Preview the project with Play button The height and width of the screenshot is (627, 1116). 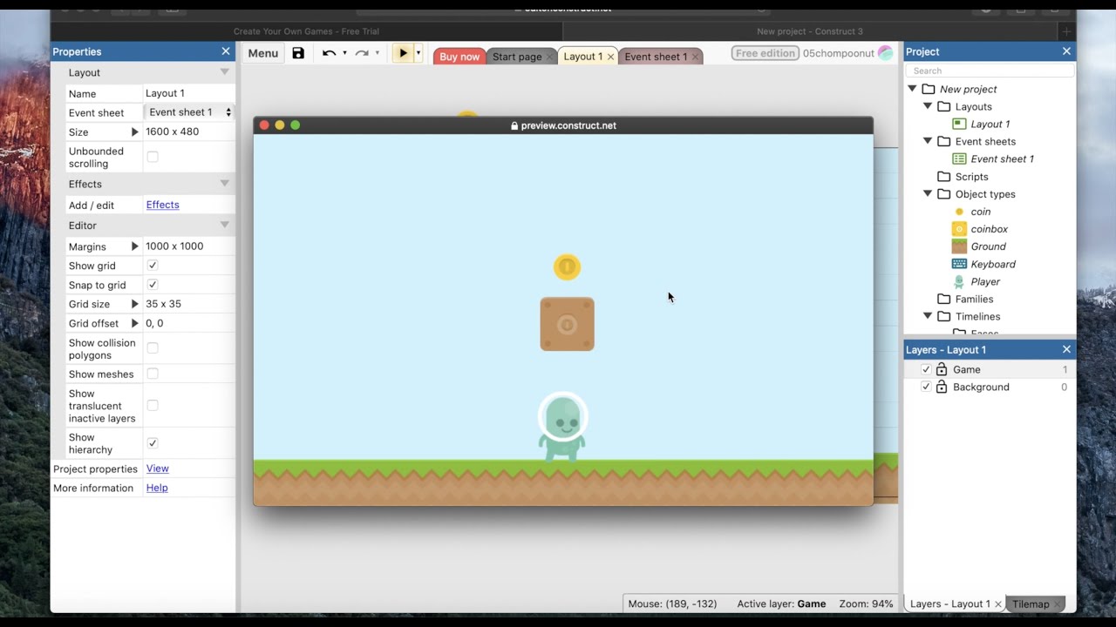tap(403, 53)
